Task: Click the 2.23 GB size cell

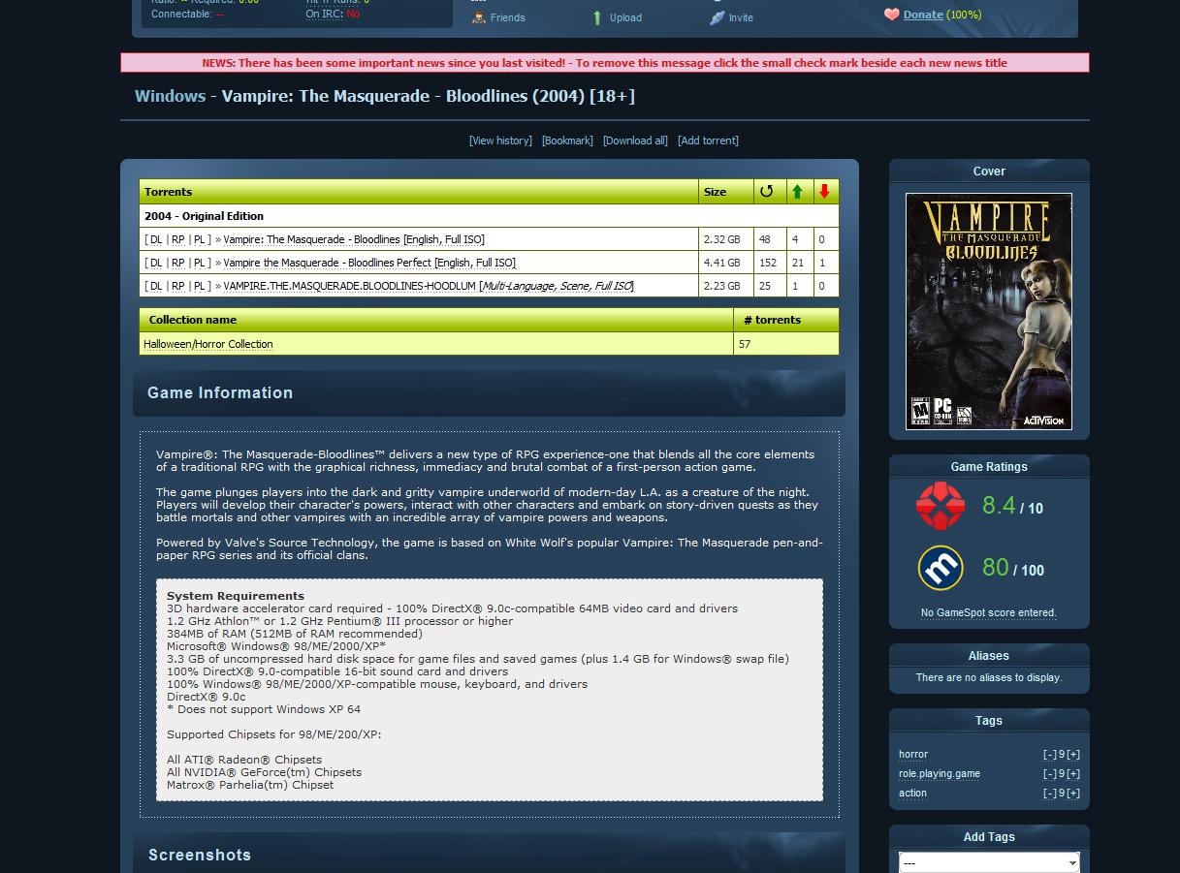Action: click(726, 286)
